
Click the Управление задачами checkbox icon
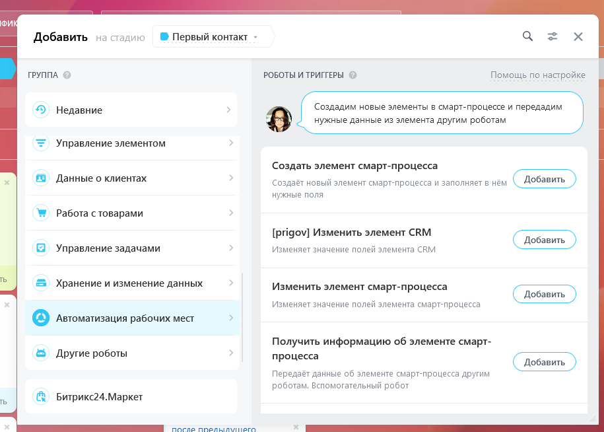pos(41,248)
